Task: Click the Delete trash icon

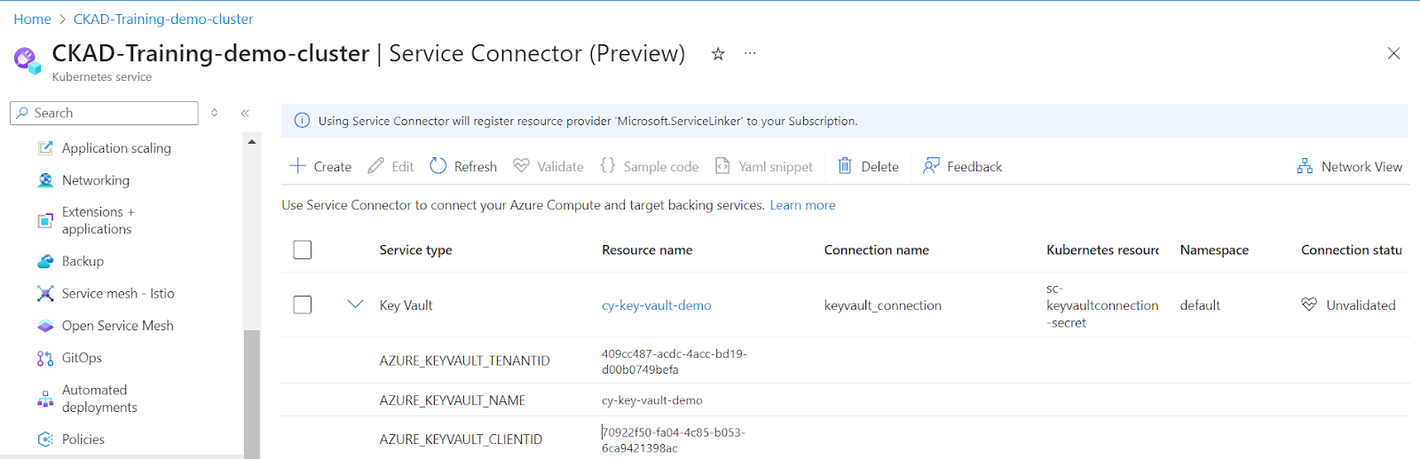Action: pyautogui.click(x=845, y=166)
